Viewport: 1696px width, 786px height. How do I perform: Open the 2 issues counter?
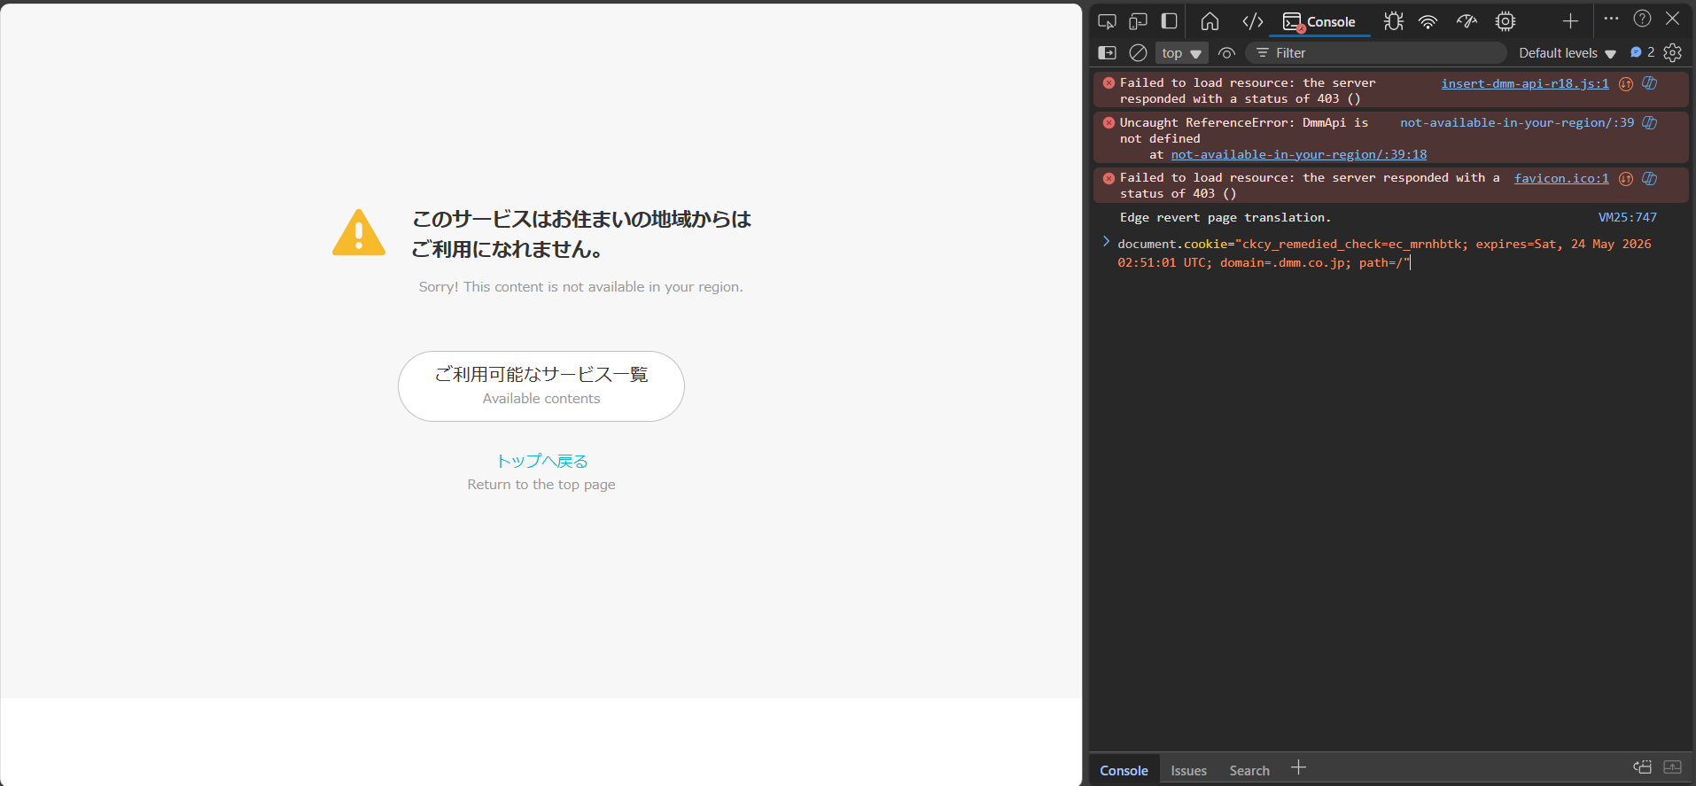1642,52
